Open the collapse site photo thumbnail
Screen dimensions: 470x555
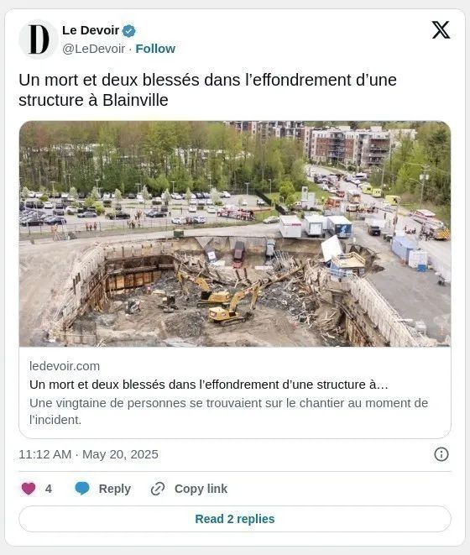235,234
